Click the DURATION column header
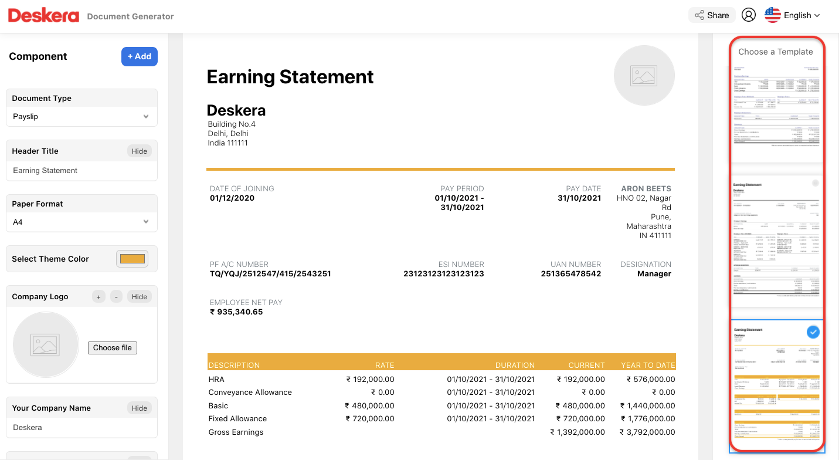 [515, 365]
